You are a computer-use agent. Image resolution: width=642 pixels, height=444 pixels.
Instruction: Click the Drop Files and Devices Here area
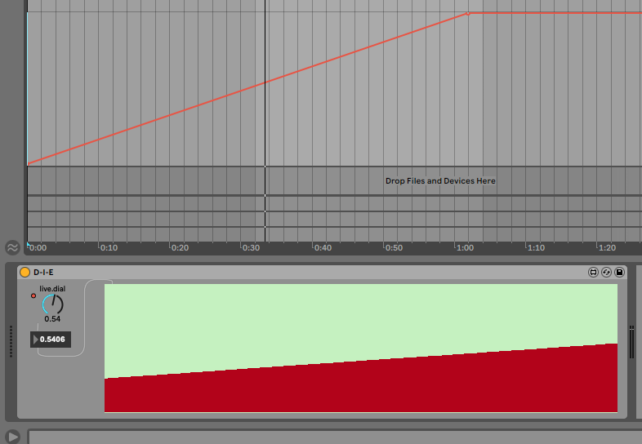point(440,181)
